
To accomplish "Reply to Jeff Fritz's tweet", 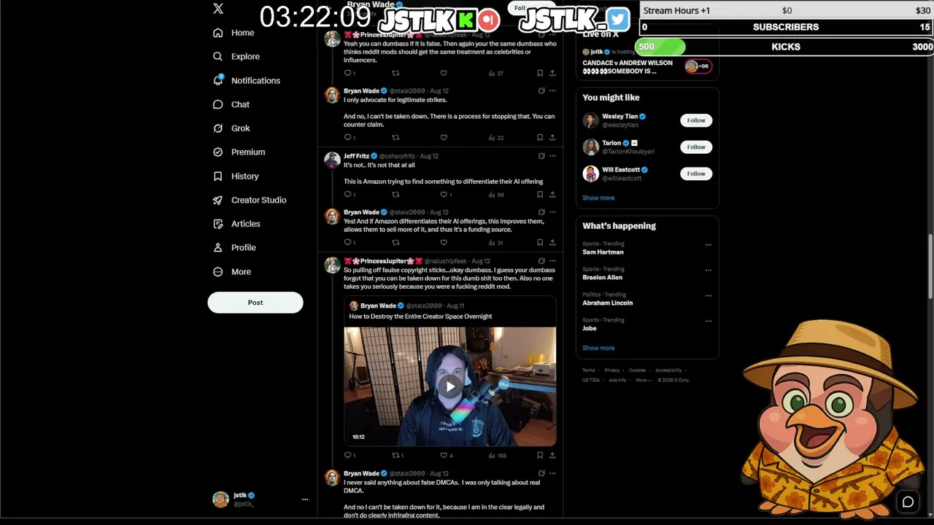I will [348, 195].
